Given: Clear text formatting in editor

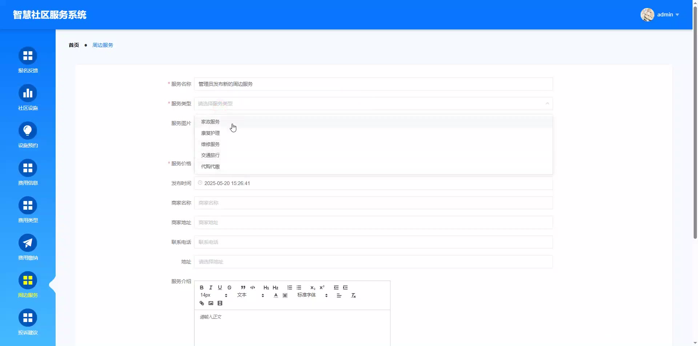Looking at the screenshot, I should (353, 295).
